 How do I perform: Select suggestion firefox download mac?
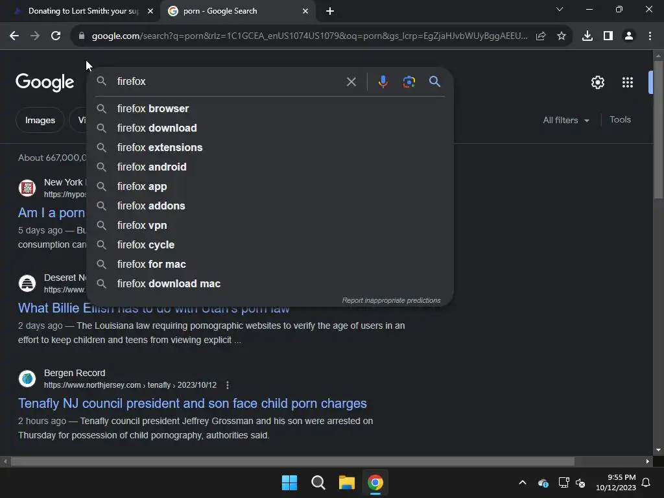[x=270, y=284]
